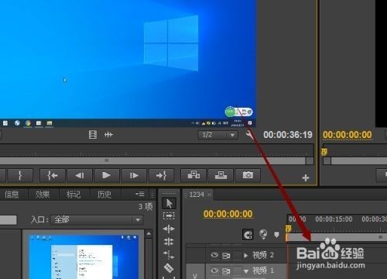The image size is (387, 279).
Task: Switch to the 历史 tab
Action: click(x=104, y=195)
